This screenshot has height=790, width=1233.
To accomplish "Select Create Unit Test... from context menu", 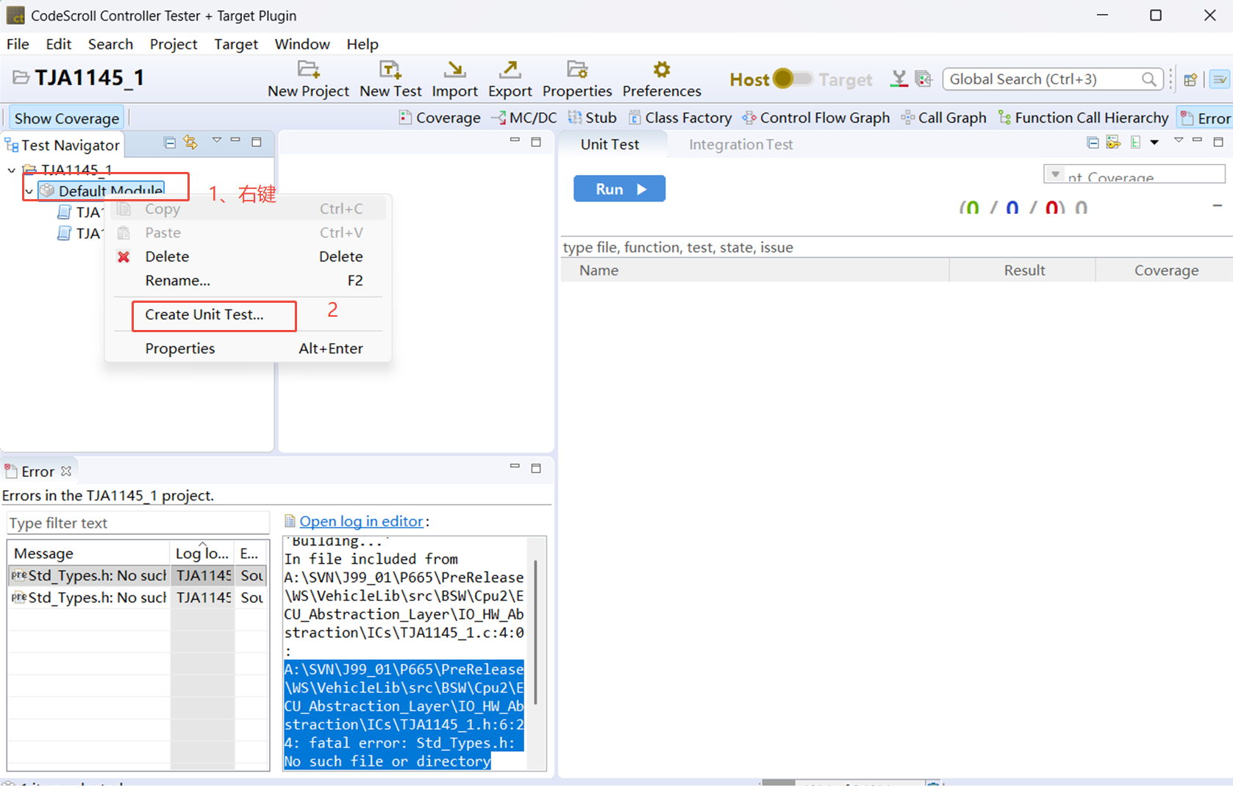I will click(x=204, y=315).
